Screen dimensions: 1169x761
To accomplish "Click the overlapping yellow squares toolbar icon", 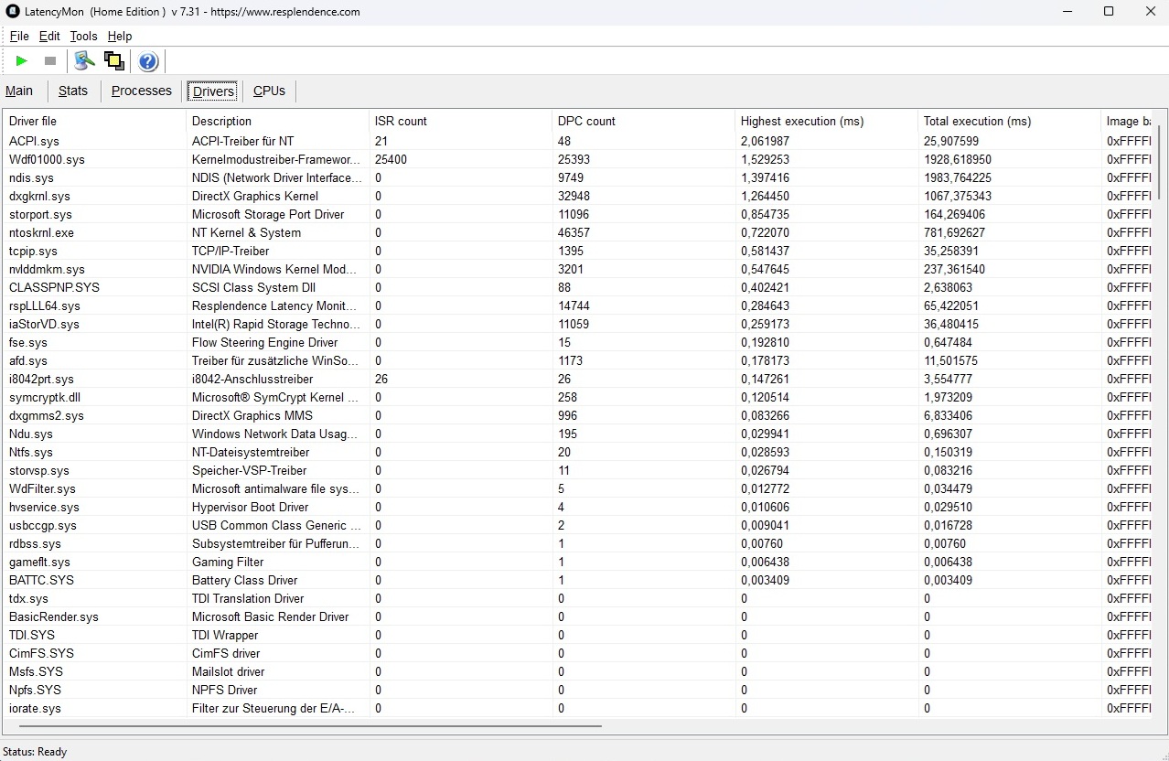I will coord(114,61).
